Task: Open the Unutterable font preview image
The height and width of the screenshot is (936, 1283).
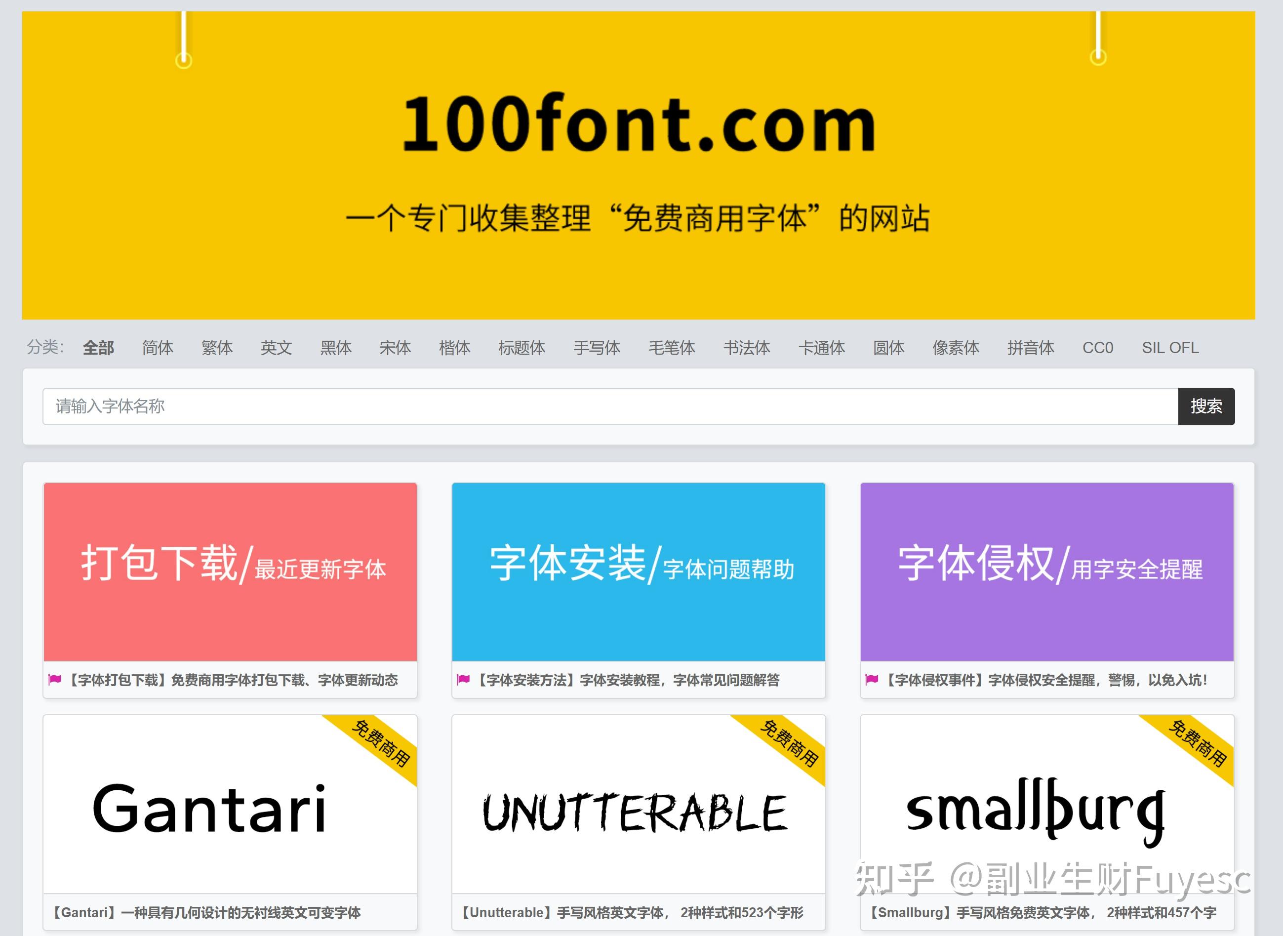Action: [x=639, y=804]
